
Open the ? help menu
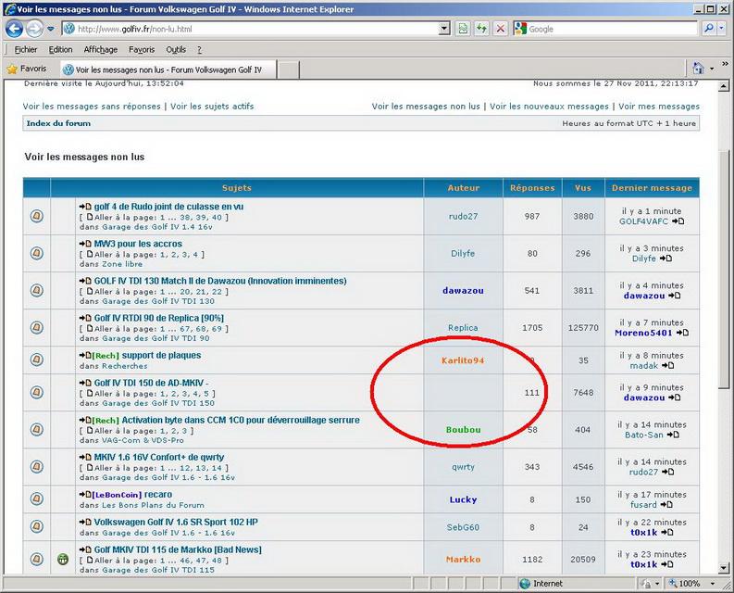coord(199,50)
